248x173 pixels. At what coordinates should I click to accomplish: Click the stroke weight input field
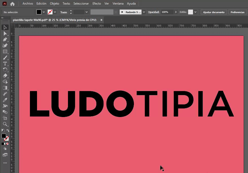coord(79,12)
